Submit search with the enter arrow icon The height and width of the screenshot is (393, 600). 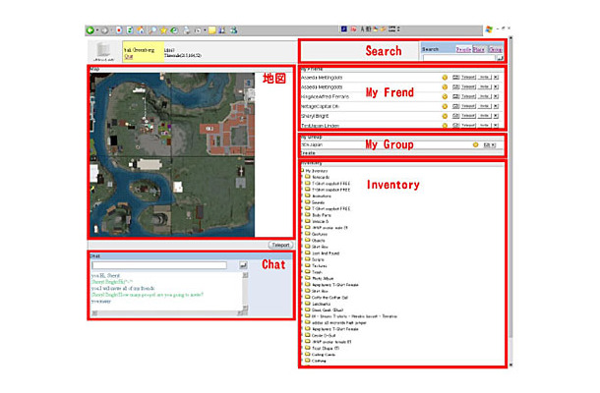(500, 58)
